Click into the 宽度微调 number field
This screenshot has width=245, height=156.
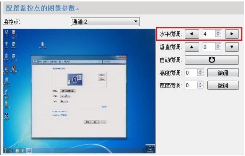point(190,86)
